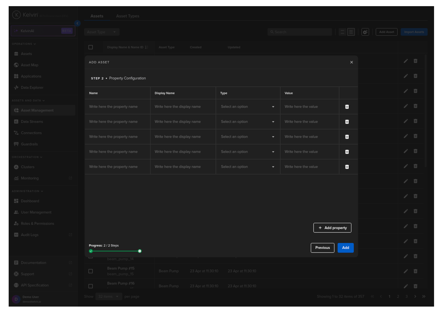Switch to the Asset Types tab

click(x=128, y=16)
